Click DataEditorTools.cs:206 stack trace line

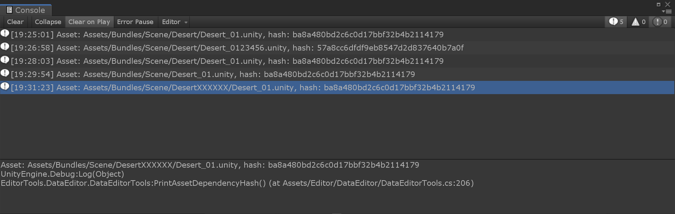click(237, 183)
